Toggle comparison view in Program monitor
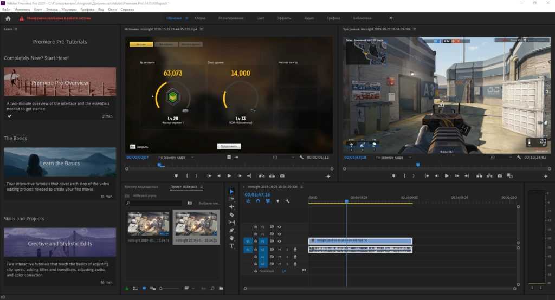The image size is (555, 300). [x=509, y=176]
